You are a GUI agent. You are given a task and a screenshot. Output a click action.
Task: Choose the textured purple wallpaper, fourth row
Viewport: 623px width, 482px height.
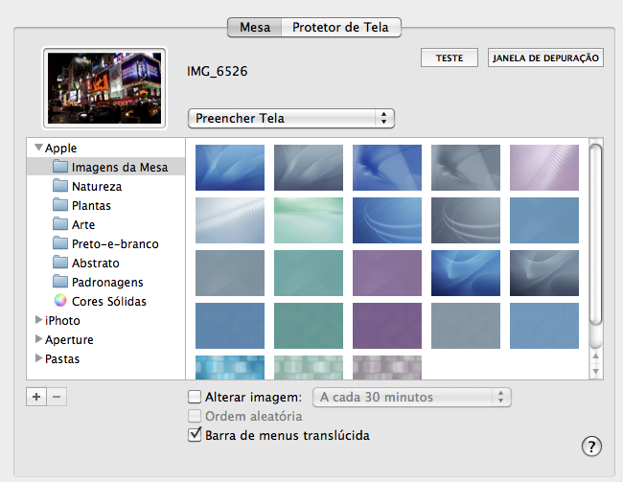tap(387, 326)
